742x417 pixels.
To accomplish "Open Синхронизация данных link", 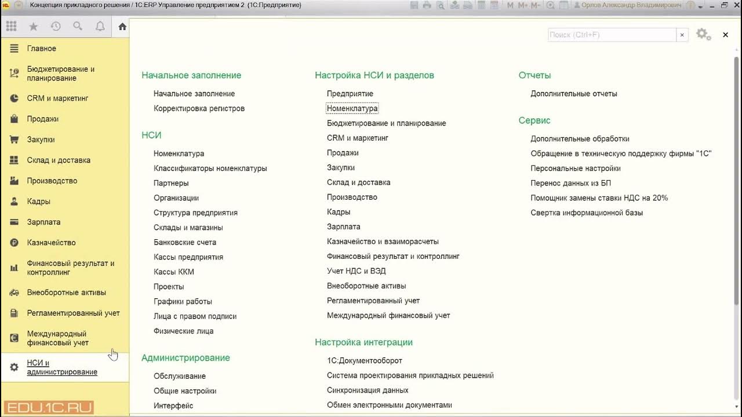I will [368, 390].
